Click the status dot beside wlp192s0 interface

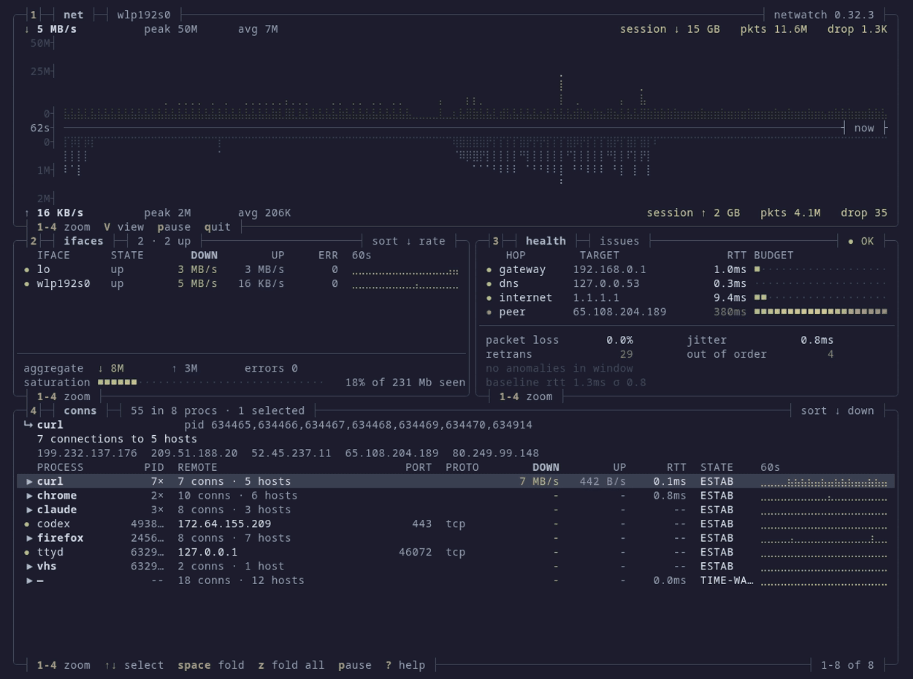coord(27,284)
